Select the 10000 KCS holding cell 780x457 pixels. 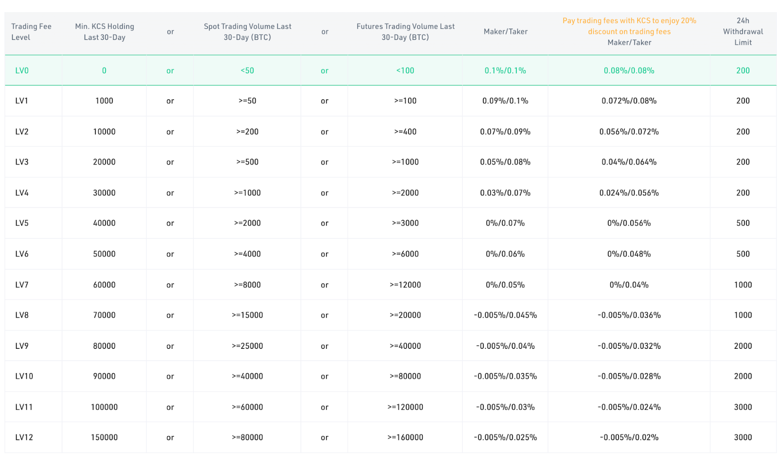pyautogui.click(x=104, y=132)
